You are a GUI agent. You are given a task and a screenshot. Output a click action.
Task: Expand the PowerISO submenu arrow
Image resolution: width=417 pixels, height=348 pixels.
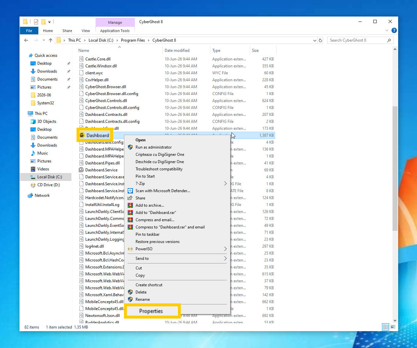click(x=226, y=249)
